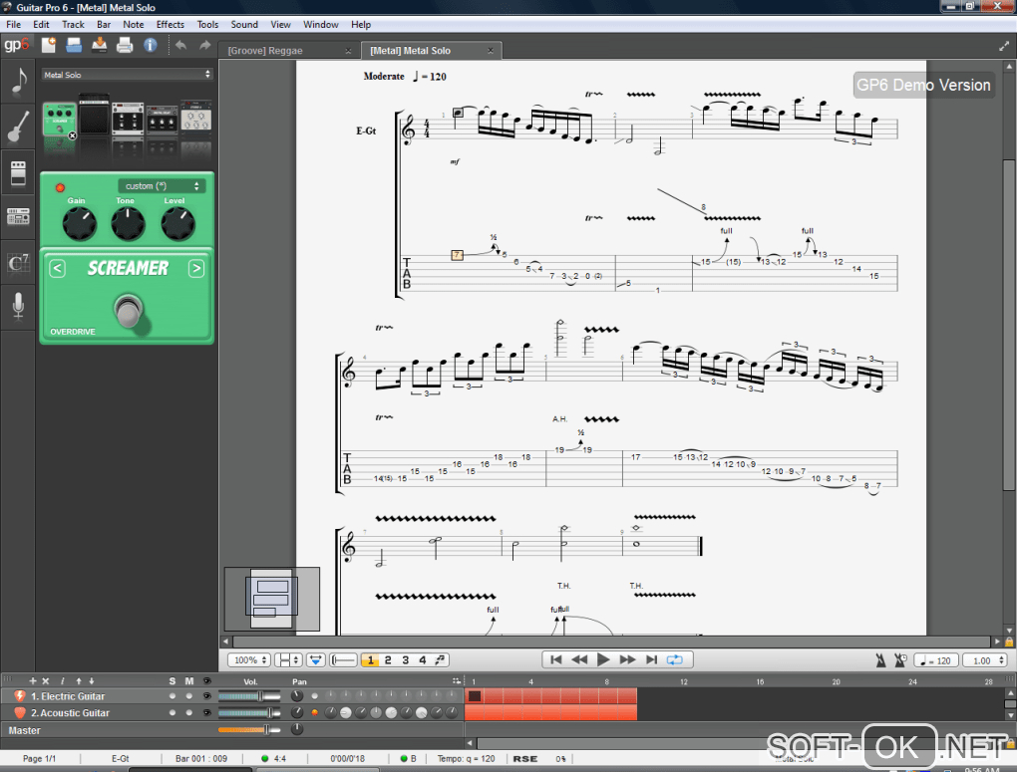Screen dimensions: 1017x772
Task: Fast-forward to the next bar
Action: click(627, 659)
